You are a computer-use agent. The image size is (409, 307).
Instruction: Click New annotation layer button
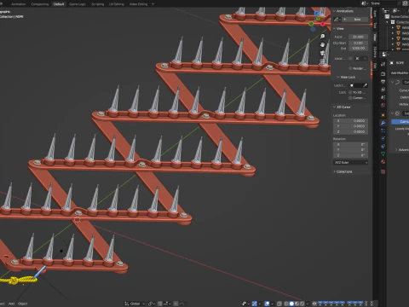point(357,20)
